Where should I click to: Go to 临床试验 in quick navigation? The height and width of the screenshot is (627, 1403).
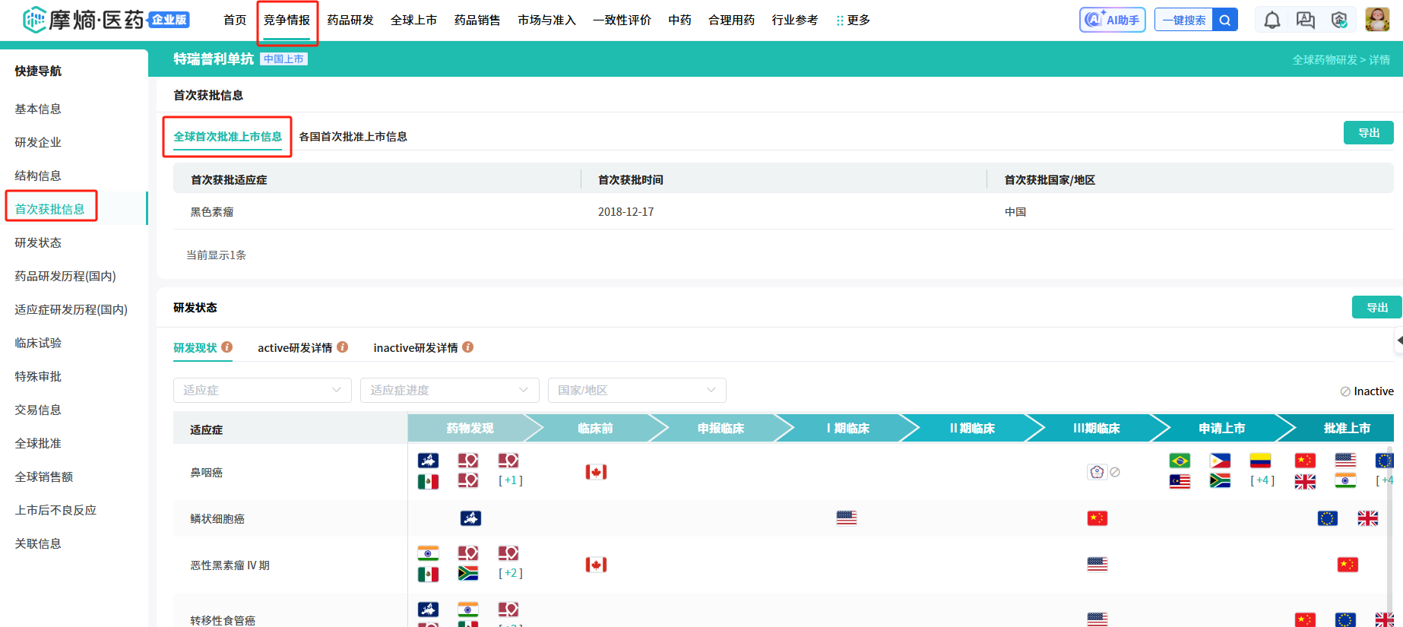click(x=38, y=344)
